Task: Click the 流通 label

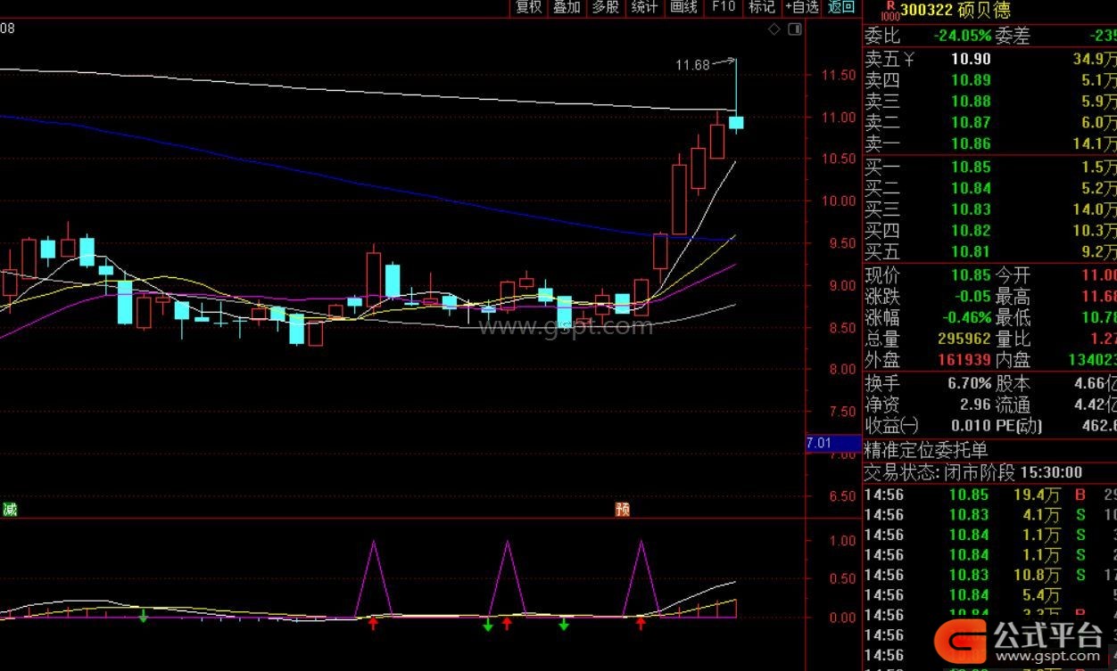Action: coord(1013,405)
